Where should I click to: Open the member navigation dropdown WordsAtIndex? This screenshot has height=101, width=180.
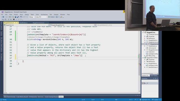tap(110, 25)
